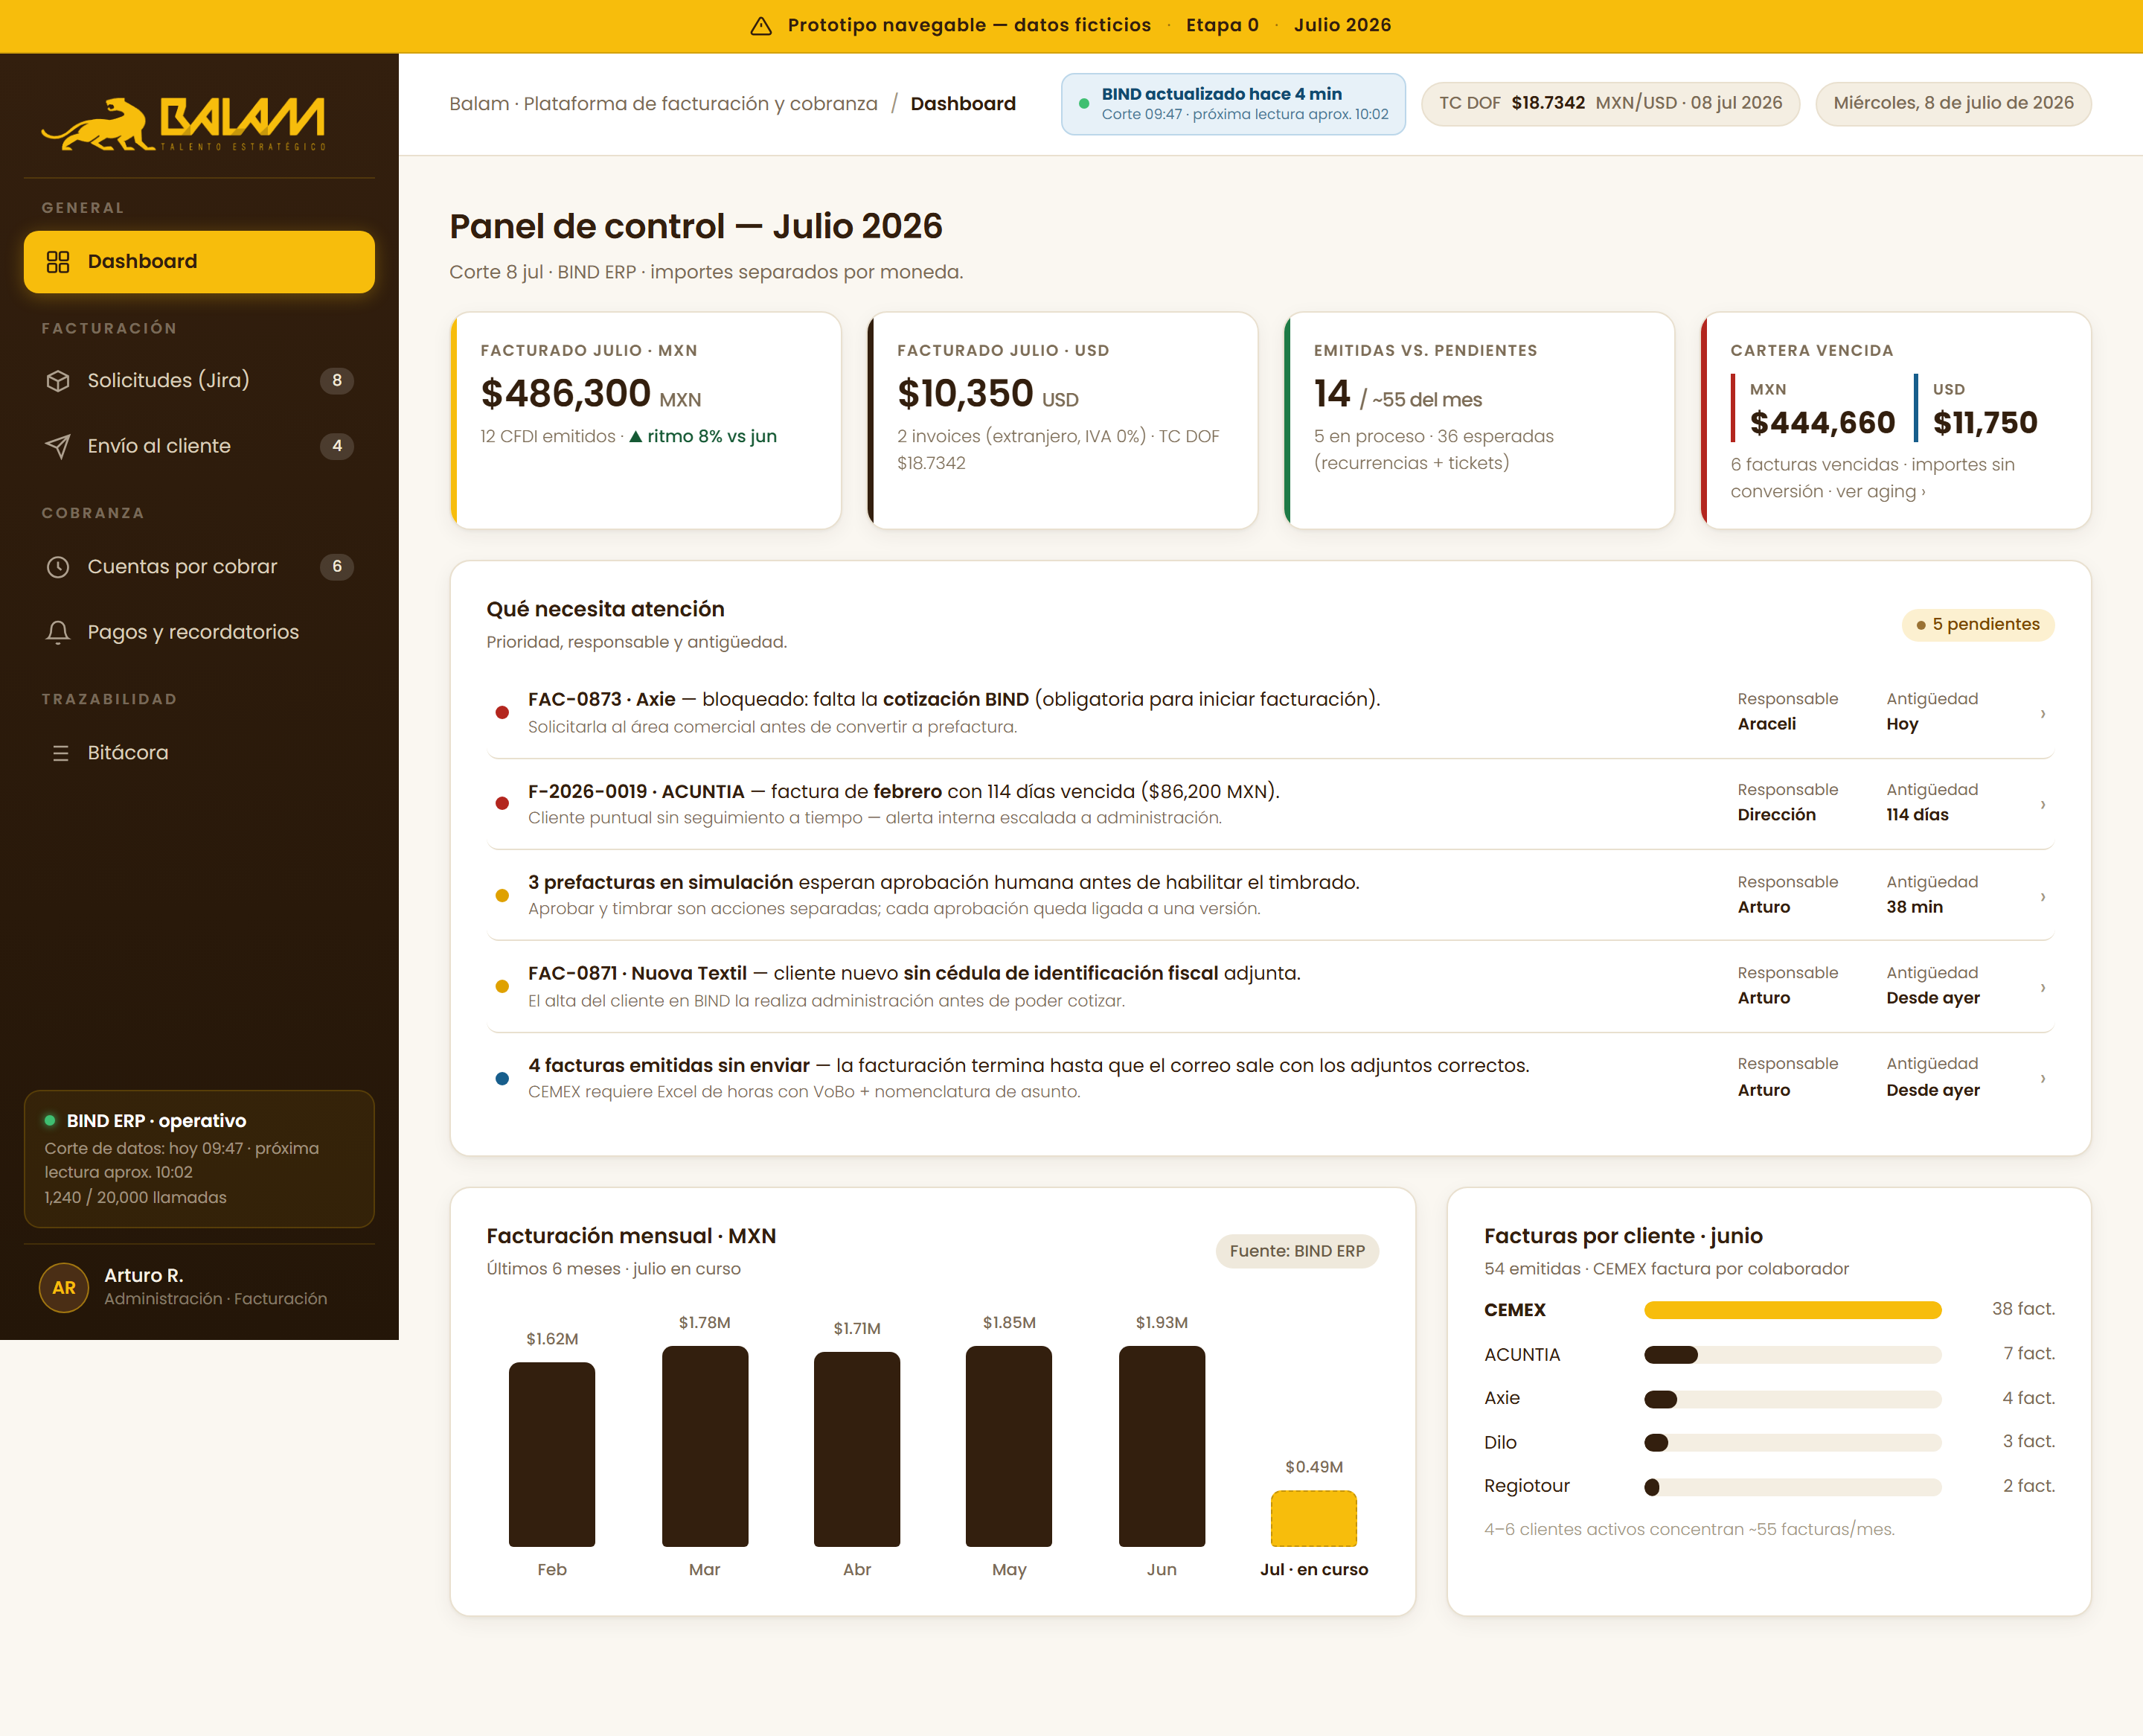Follow the 'ver aging' link
This screenshot has width=2143, height=1736.
pos(1880,492)
